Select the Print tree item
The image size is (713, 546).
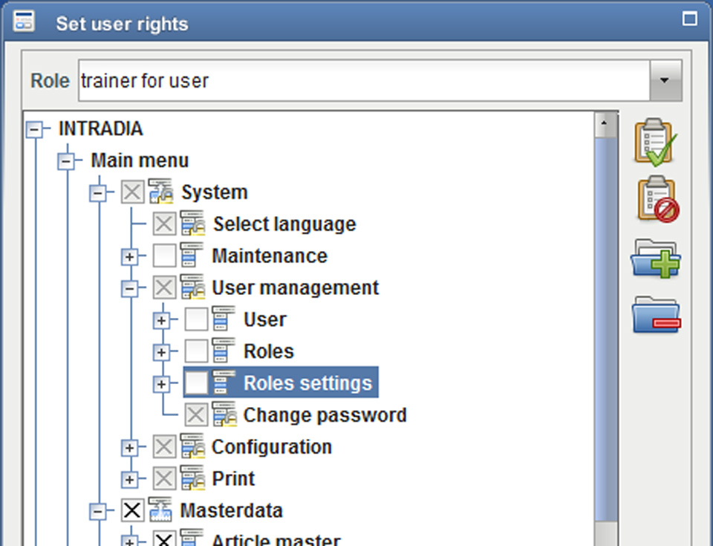[233, 478]
